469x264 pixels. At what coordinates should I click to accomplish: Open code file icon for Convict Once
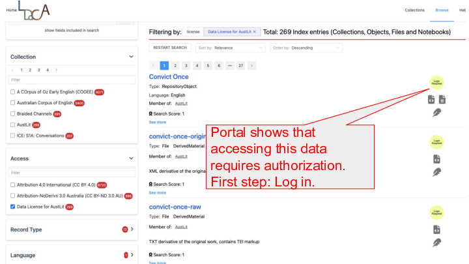pyautogui.click(x=431, y=99)
